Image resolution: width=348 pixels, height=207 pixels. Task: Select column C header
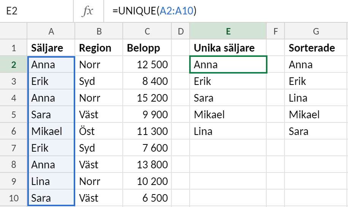147,31
